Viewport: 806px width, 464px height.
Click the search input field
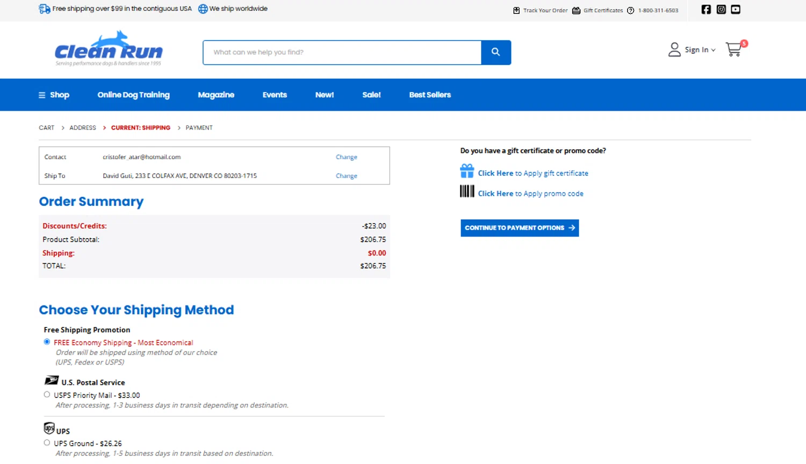pyautogui.click(x=342, y=52)
